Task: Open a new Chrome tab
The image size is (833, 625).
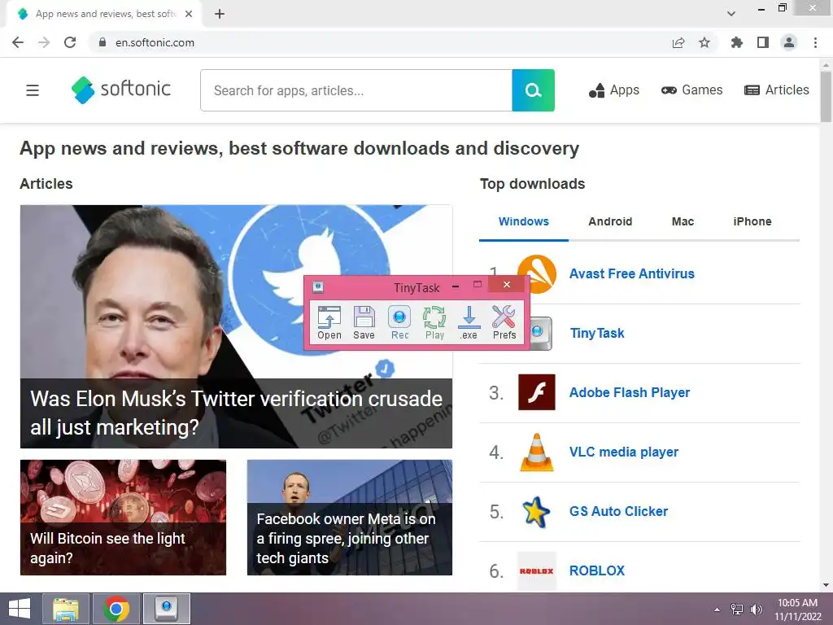Action: coord(220,14)
